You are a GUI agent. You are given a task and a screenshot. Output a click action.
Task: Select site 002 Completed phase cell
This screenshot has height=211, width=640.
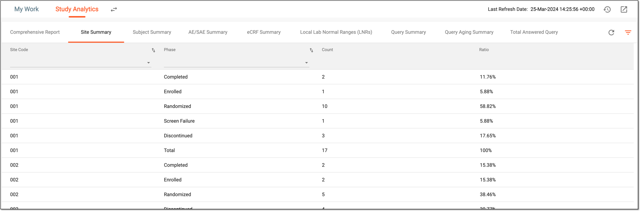tap(176, 165)
